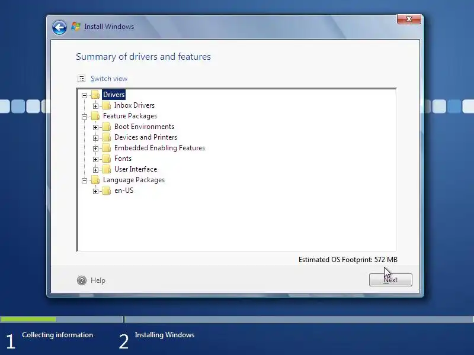Image resolution: width=474 pixels, height=355 pixels.
Task: Click the green setup progress bar
Action: pos(28,319)
